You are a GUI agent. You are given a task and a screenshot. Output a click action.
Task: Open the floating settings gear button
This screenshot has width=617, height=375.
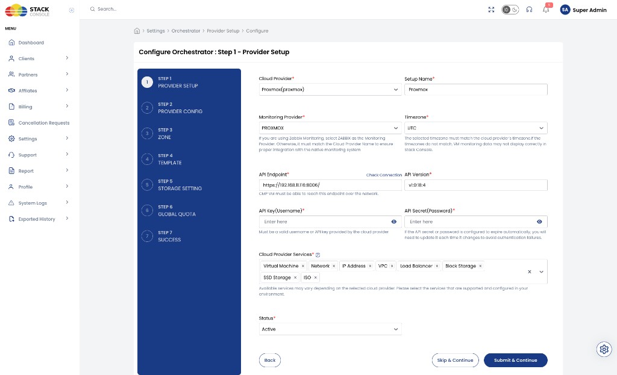(x=604, y=349)
